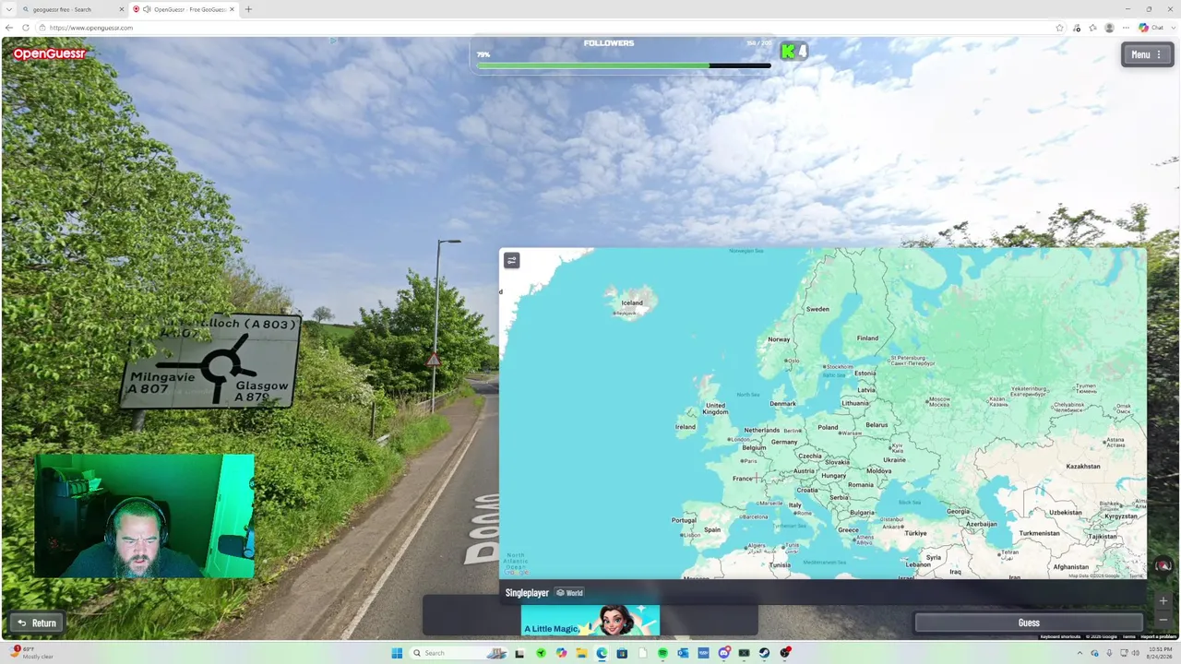Click the microphone tray icon
The height and width of the screenshot is (664, 1181).
(x=1109, y=653)
